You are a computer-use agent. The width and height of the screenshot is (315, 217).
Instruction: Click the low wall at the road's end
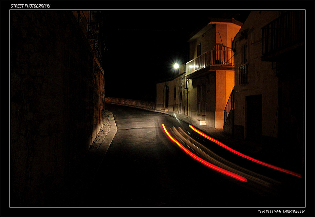pyautogui.click(x=129, y=103)
